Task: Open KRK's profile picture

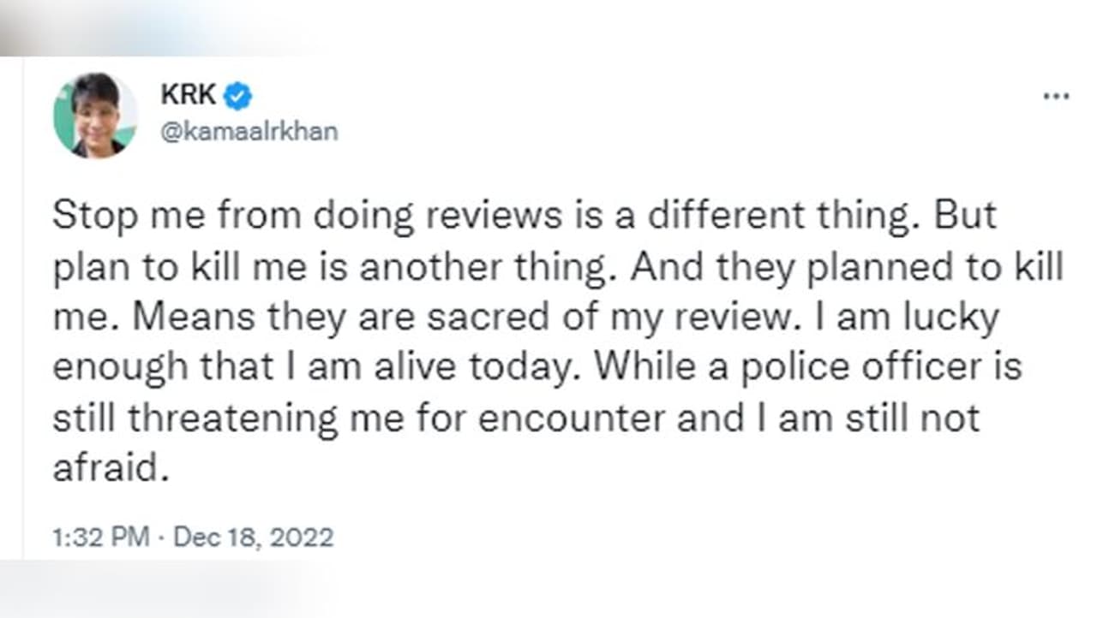Action: pos(95,116)
